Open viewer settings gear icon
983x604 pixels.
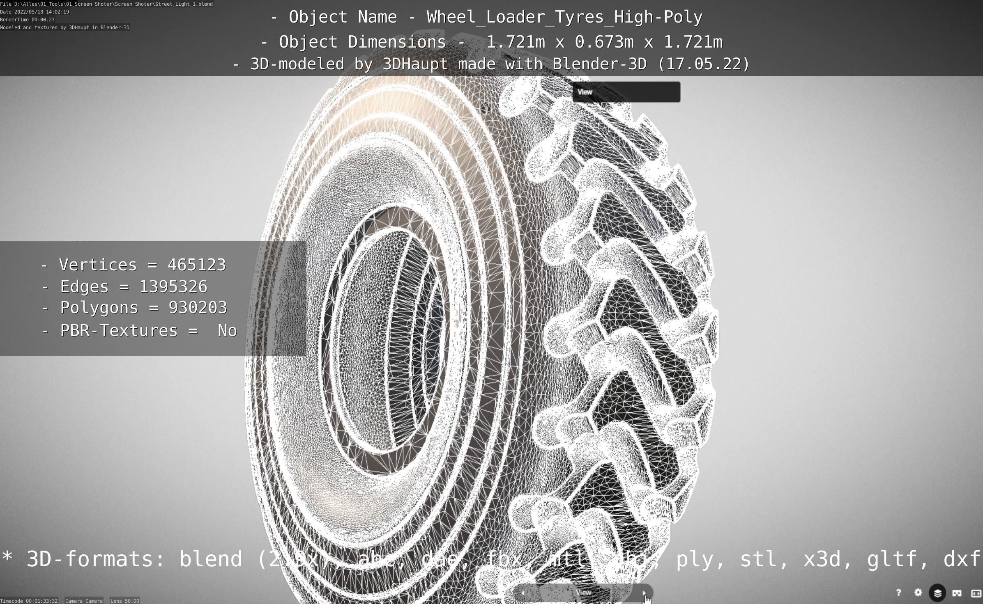pos(918,593)
